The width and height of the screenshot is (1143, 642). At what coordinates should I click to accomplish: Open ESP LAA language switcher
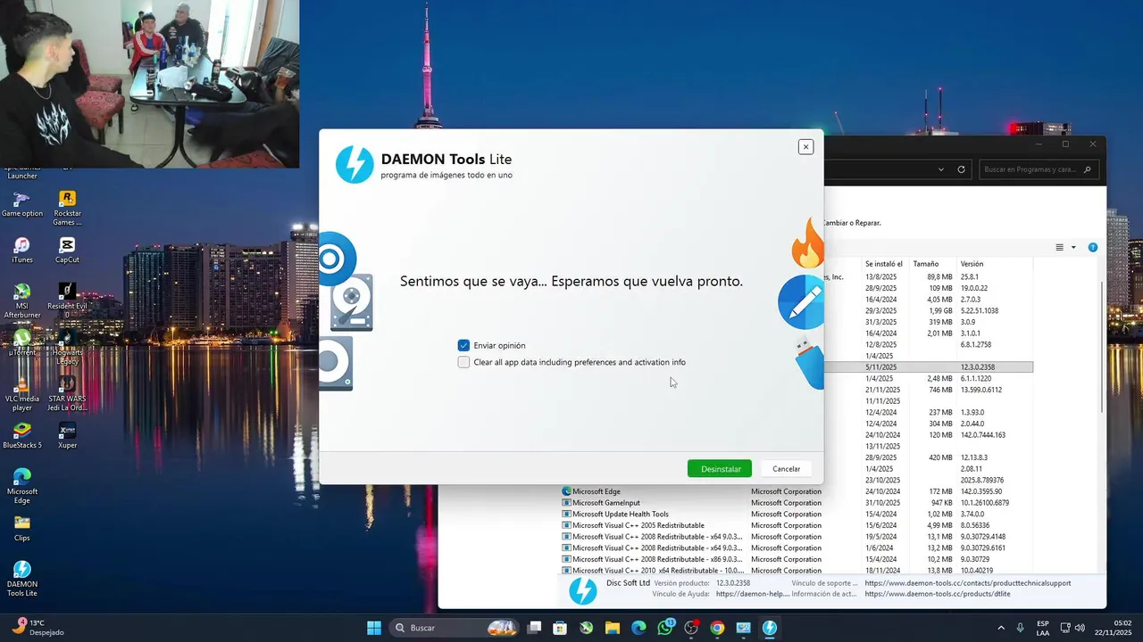(1043, 628)
